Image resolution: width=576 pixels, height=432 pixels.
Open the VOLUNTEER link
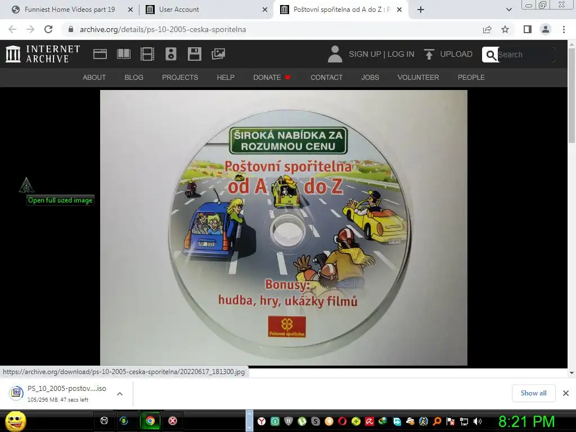418,78
